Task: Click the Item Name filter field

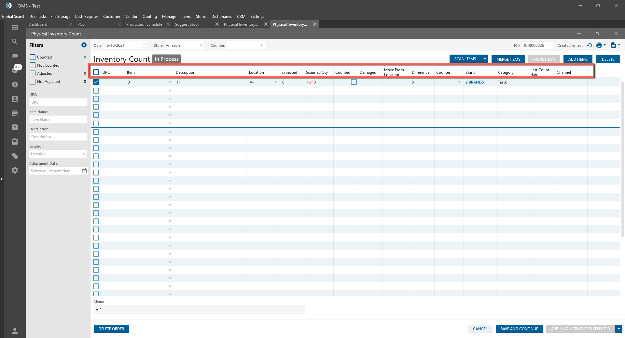Action: coord(58,120)
